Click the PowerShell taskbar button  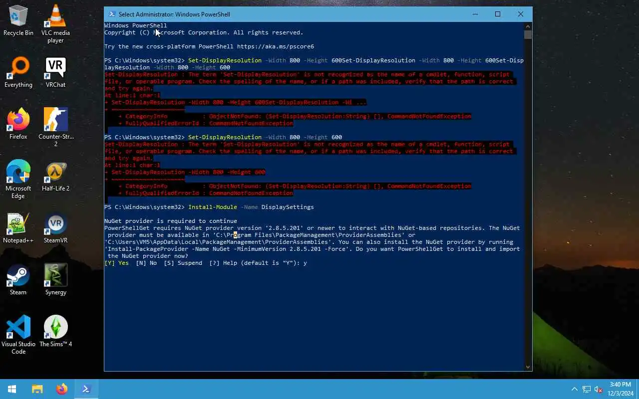(86, 389)
